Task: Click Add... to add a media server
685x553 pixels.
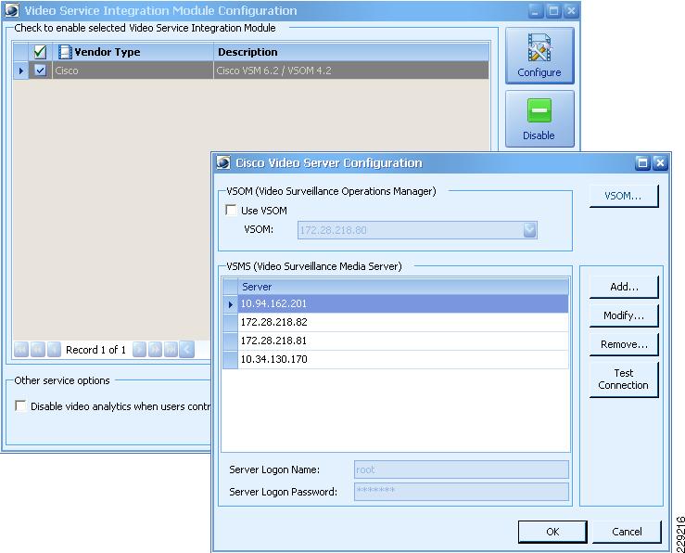Action: tap(624, 287)
